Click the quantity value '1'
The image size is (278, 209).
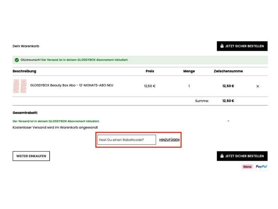(x=189, y=86)
